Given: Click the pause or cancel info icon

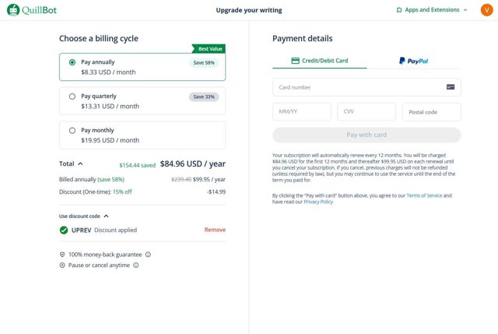Looking at the screenshot, I should [x=136, y=265].
